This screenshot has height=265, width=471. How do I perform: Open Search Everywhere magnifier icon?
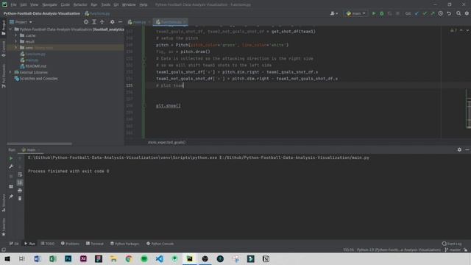[x=458, y=13]
